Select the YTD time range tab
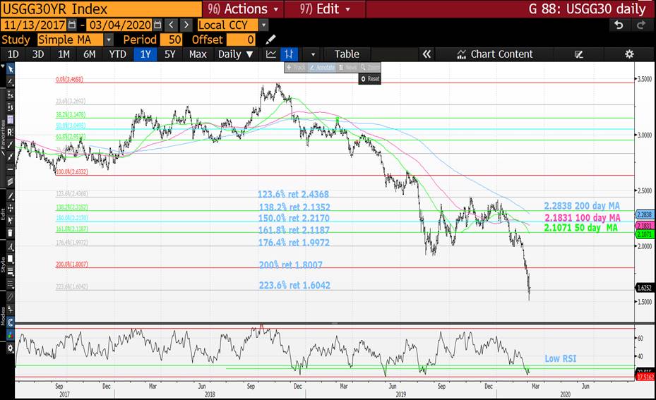Screen dimensions: 656x400 click(117, 54)
